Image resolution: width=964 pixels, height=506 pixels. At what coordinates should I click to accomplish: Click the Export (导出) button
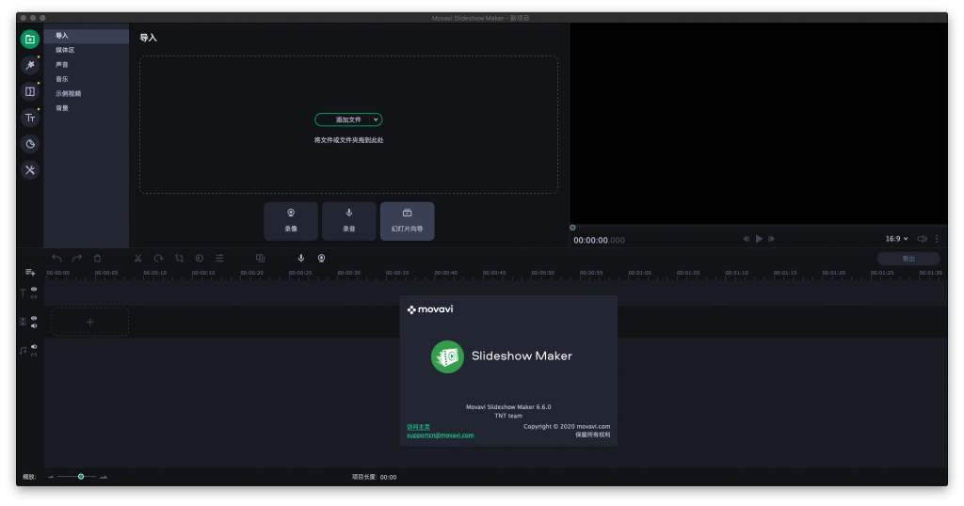coord(908,259)
